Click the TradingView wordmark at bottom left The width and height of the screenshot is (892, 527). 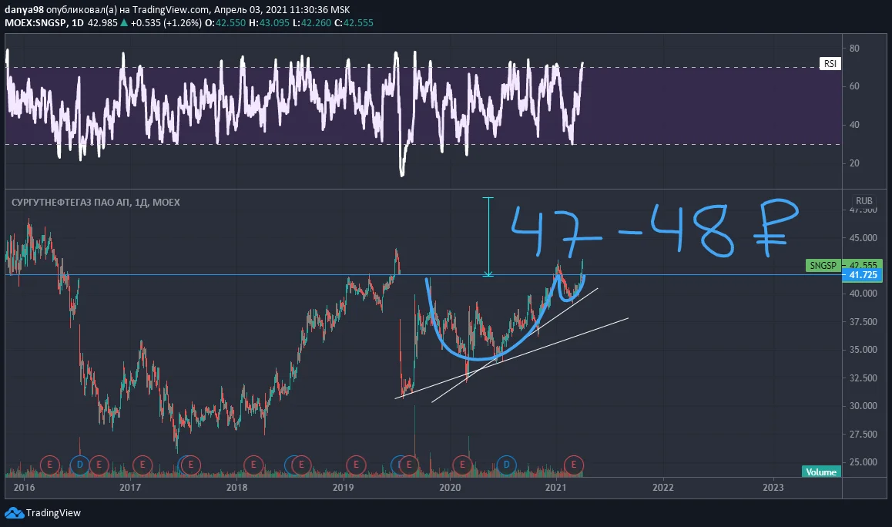pyautogui.click(x=53, y=513)
